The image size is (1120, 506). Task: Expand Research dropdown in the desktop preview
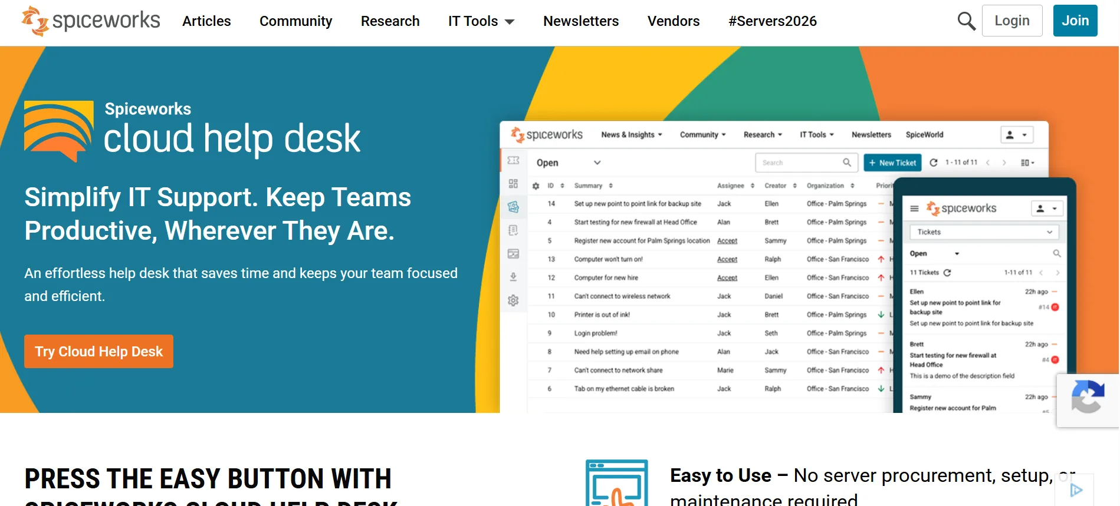(763, 135)
